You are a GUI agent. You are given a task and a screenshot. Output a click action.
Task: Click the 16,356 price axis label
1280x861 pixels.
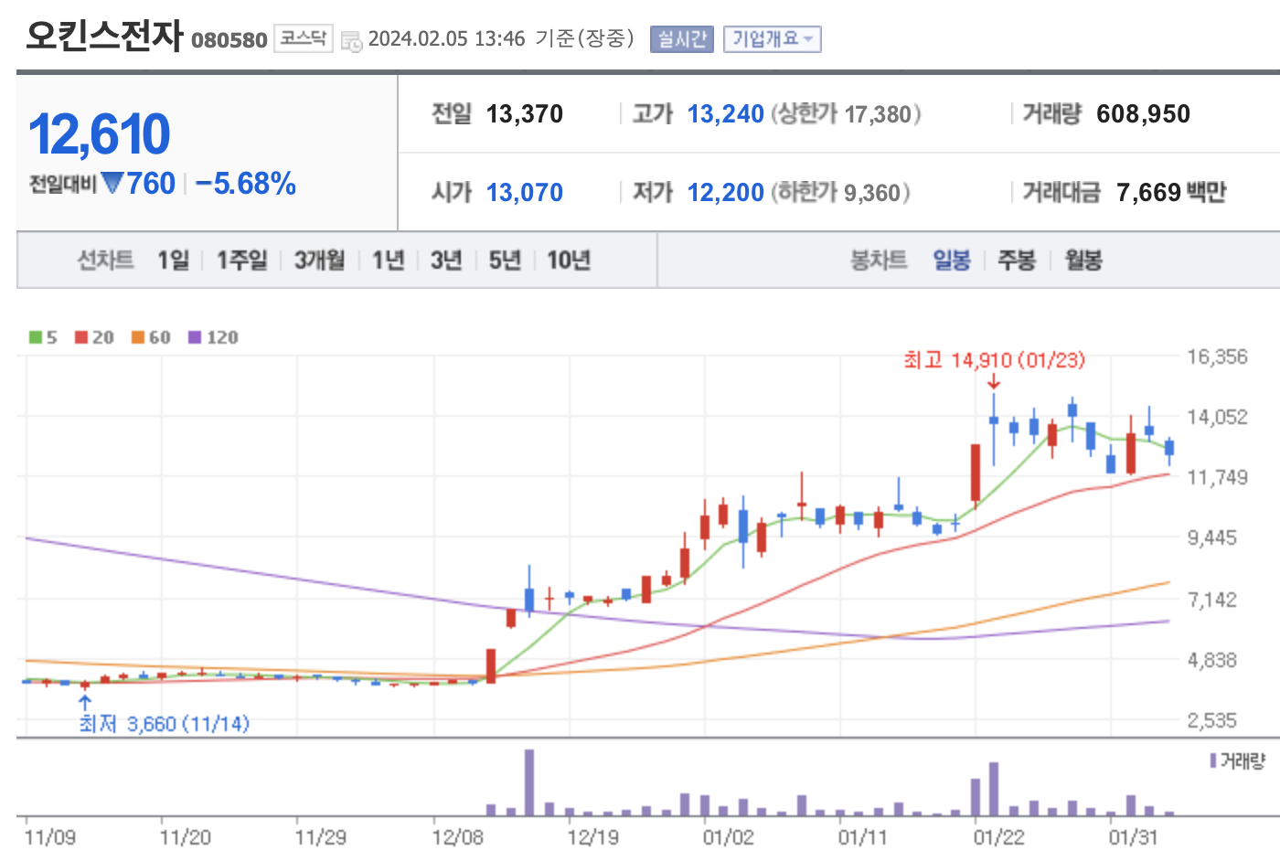click(x=1217, y=356)
